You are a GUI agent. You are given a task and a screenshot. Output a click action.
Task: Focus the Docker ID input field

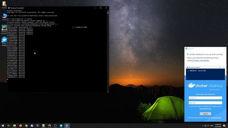tap(205, 98)
